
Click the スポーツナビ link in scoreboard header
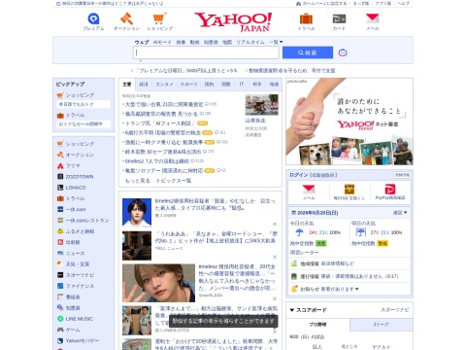395,310
